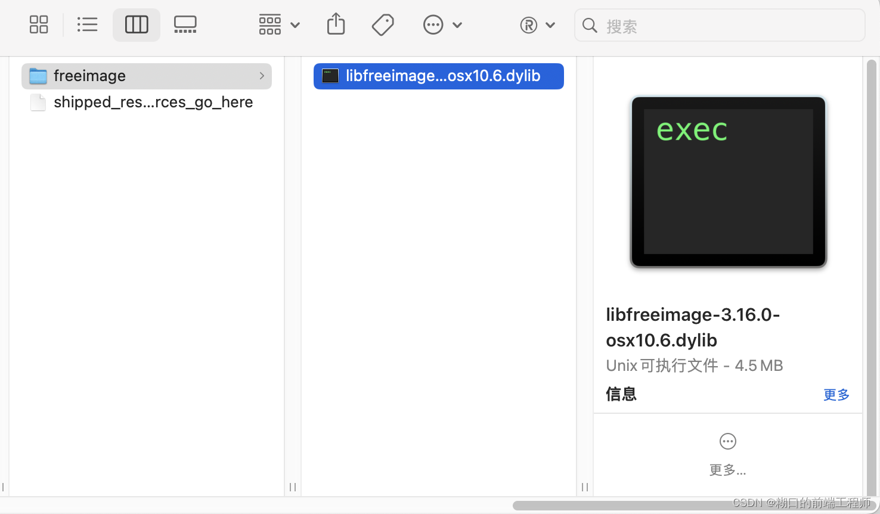
Task: Click the libfreeimage-3.16.0-osx10.6.dylib preview title
Action: [x=693, y=327]
